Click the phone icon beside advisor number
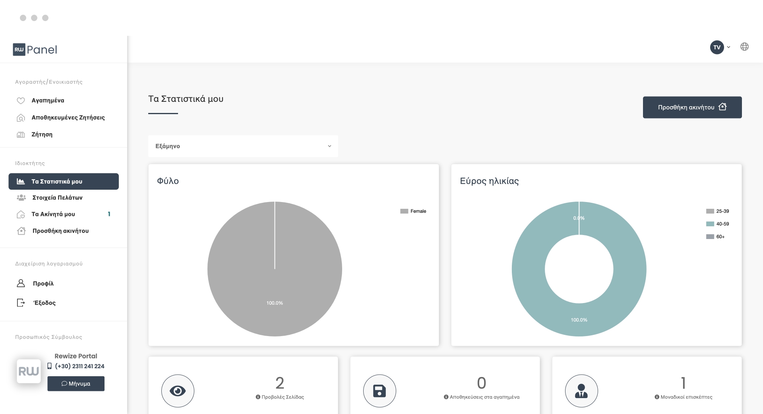Screen dimensions: 763x414 point(50,366)
